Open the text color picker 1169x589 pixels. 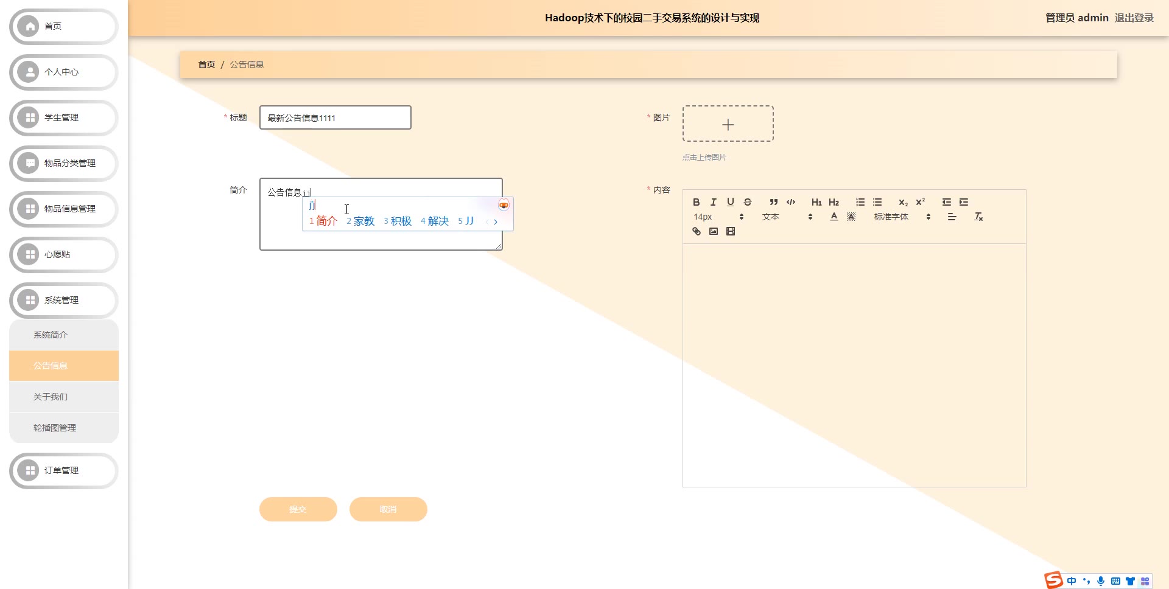[x=834, y=217]
